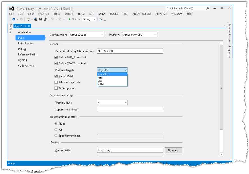The image size is (249, 174).
Task: Go to the Reference Paths page
Action: click(27, 54)
